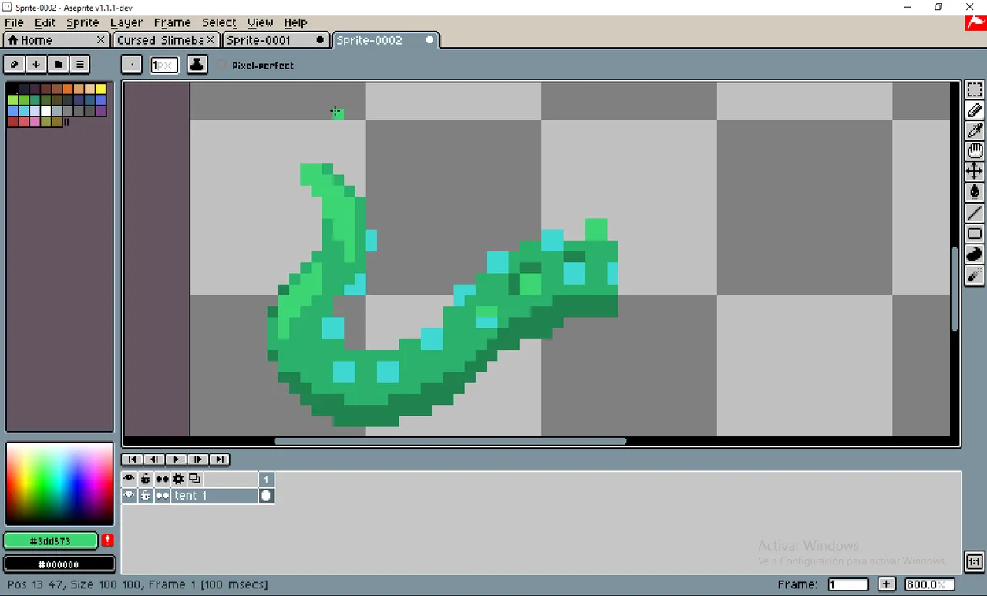Image resolution: width=987 pixels, height=596 pixels.
Task: Click the canvas horizontal scrollbar
Action: pos(450,441)
